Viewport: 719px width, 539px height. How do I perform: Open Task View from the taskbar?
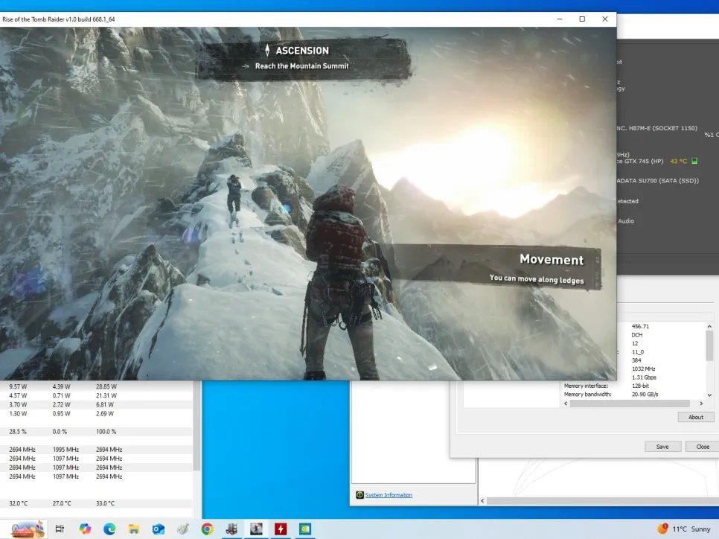pyautogui.click(x=60, y=529)
